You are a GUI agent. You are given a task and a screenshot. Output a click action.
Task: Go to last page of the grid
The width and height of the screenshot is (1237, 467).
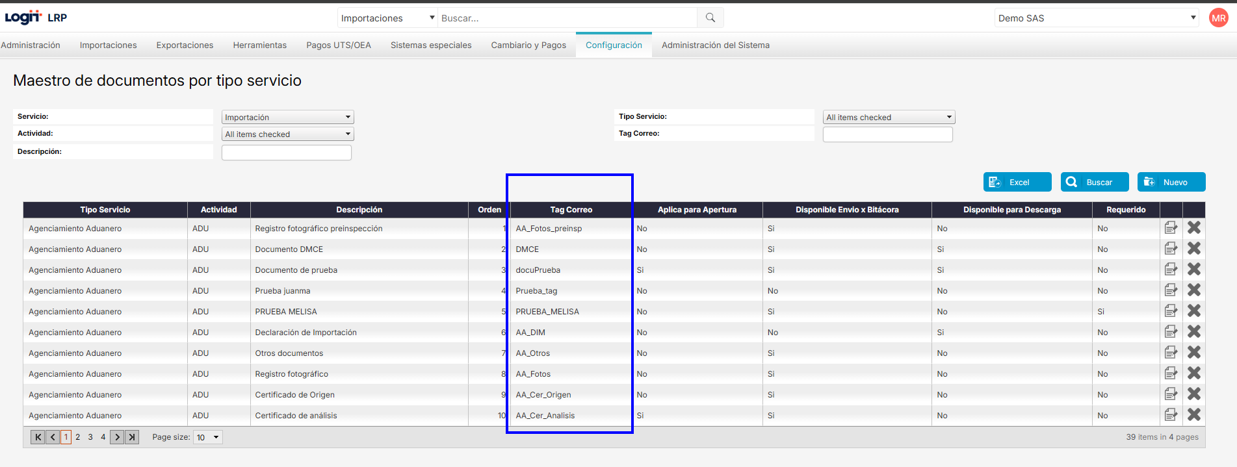pos(132,437)
